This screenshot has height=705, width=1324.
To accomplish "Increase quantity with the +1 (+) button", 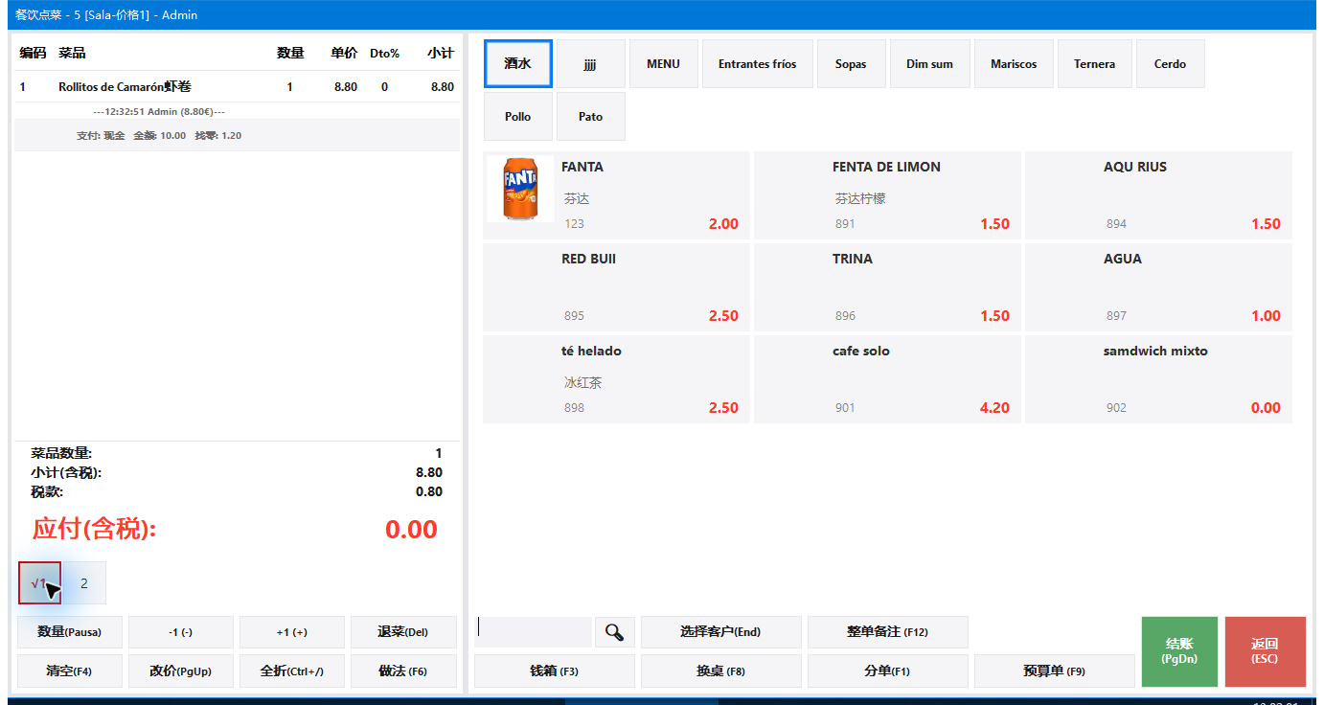I will point(292,632).
